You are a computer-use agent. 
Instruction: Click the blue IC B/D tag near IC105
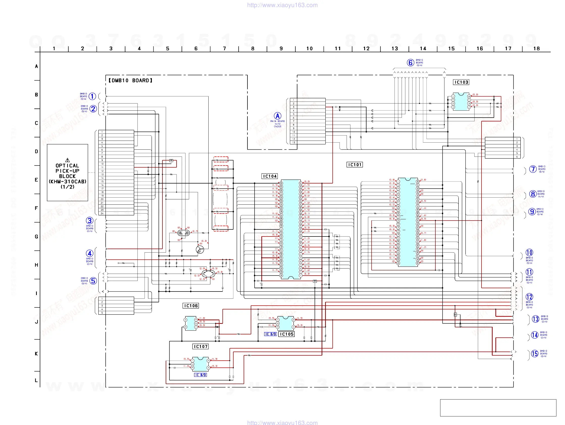click(270, 334)
